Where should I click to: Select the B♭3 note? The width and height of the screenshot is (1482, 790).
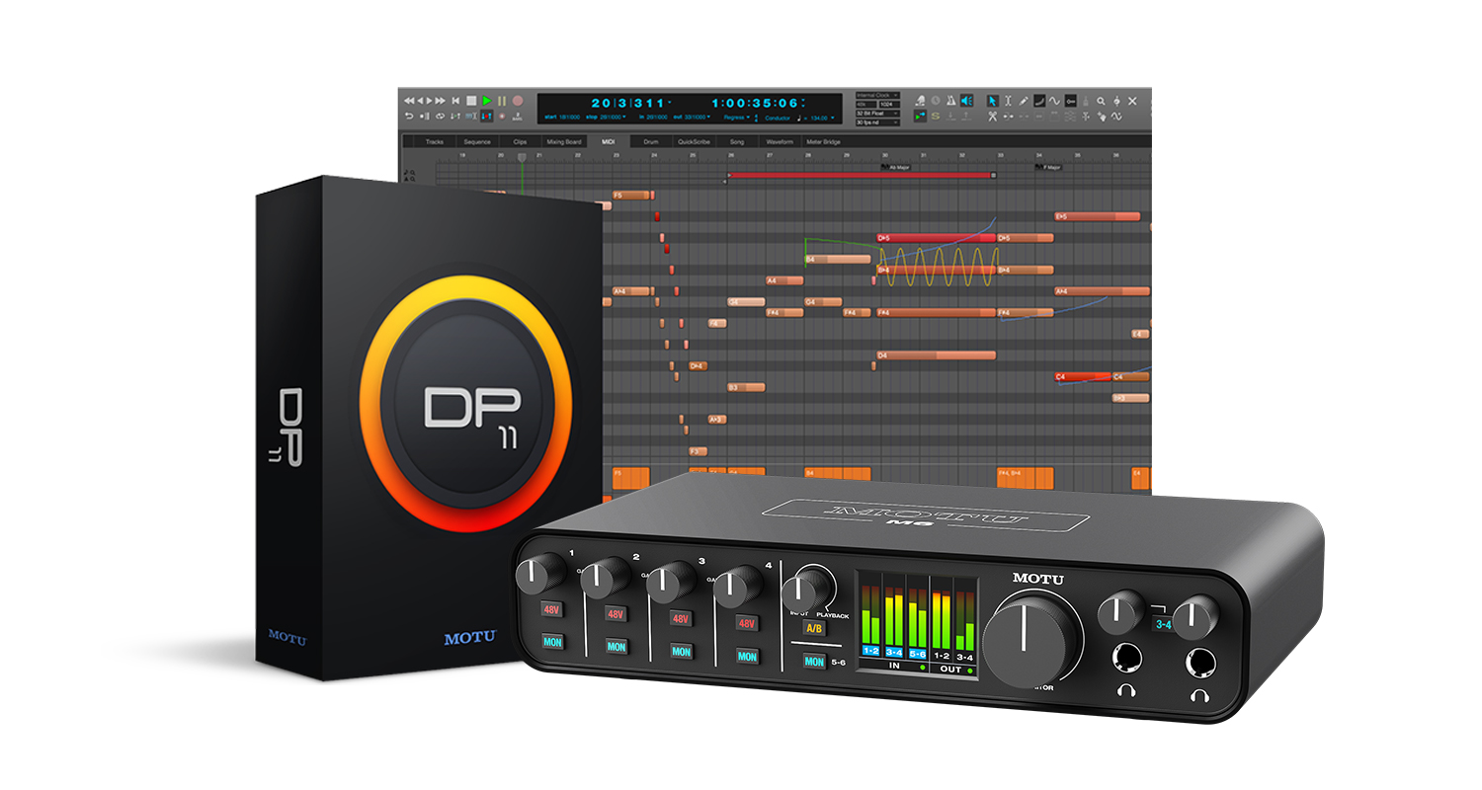[x=1130, y=398]
